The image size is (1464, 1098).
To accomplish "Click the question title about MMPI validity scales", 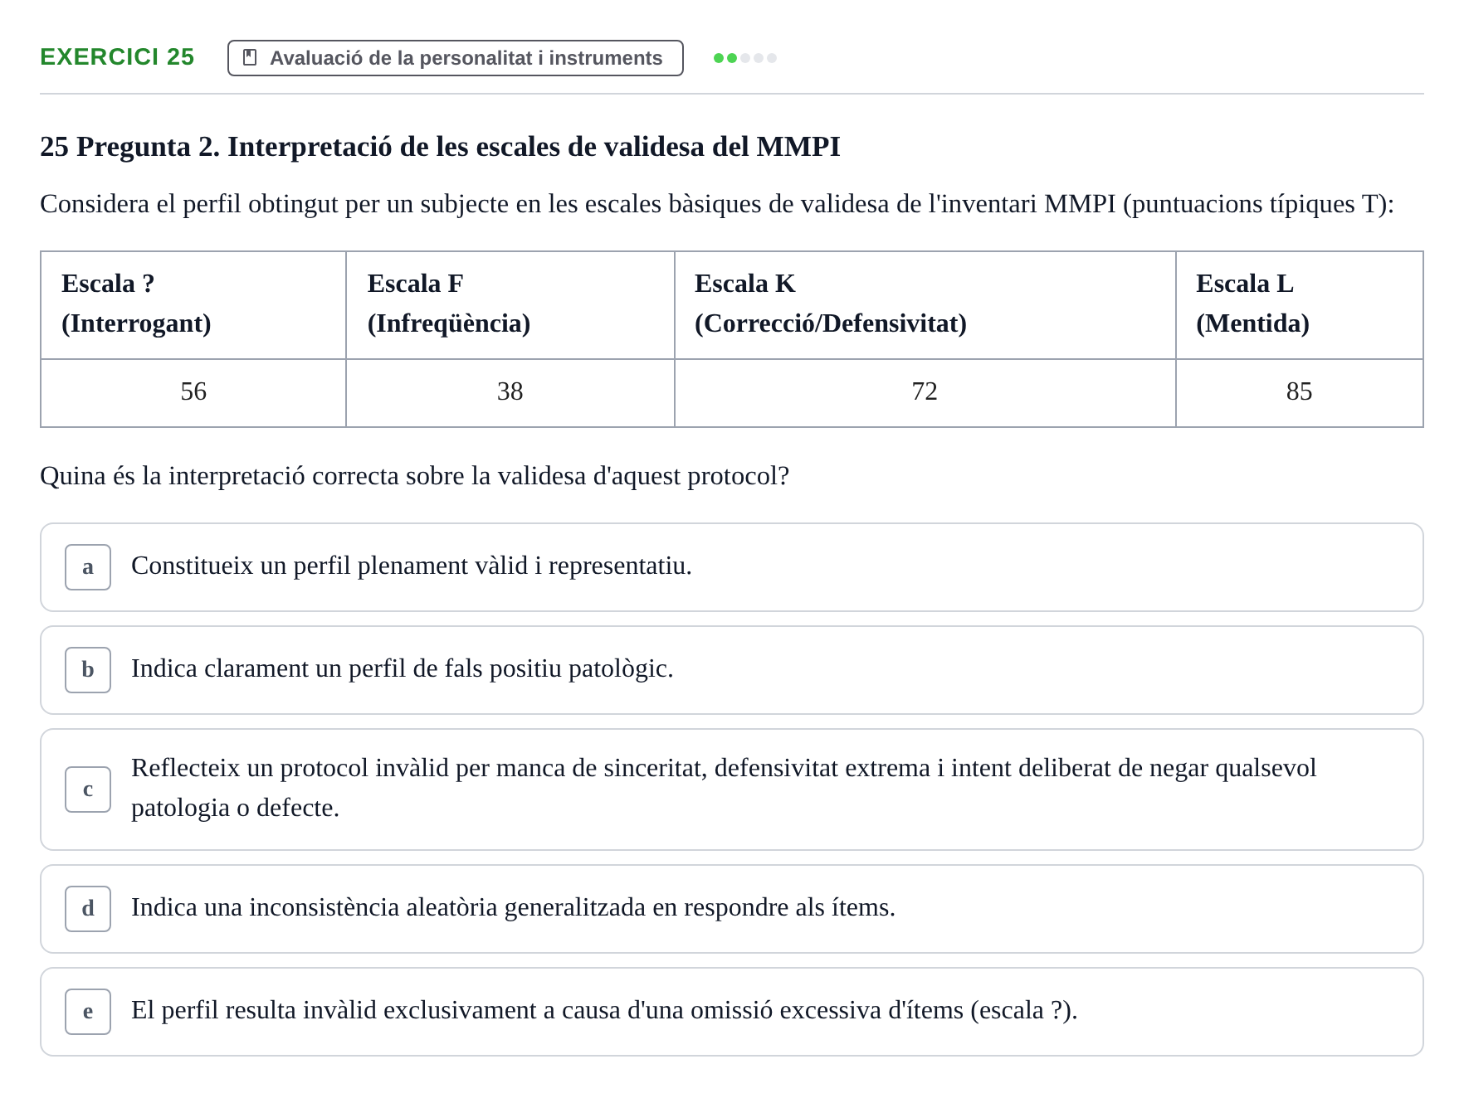I will pos(440,147).
